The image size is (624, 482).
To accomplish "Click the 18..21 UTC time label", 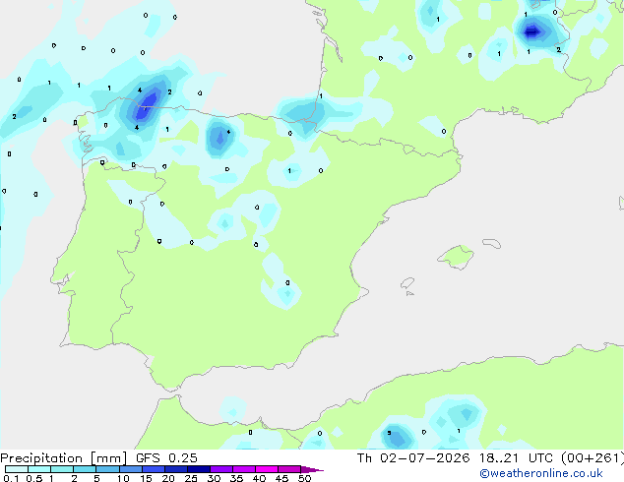I will tap(516, 458).
